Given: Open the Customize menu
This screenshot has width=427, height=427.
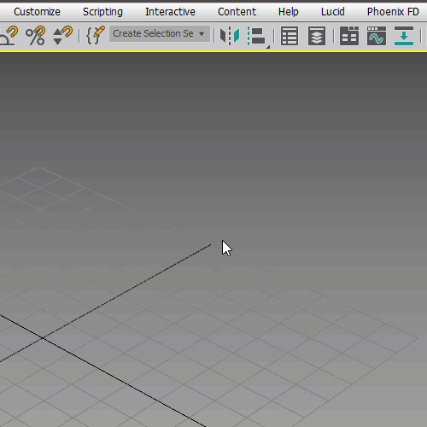Looking at the screenshot, I should click(37, 12).
